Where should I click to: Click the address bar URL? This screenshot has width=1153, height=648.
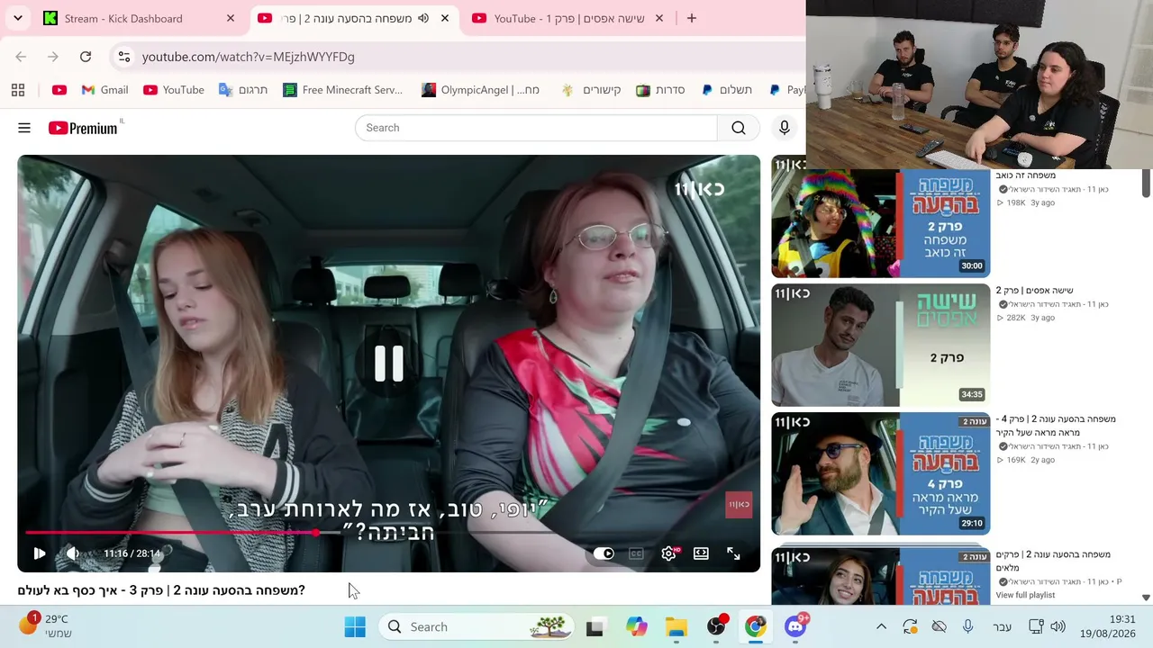coord(249,57)
